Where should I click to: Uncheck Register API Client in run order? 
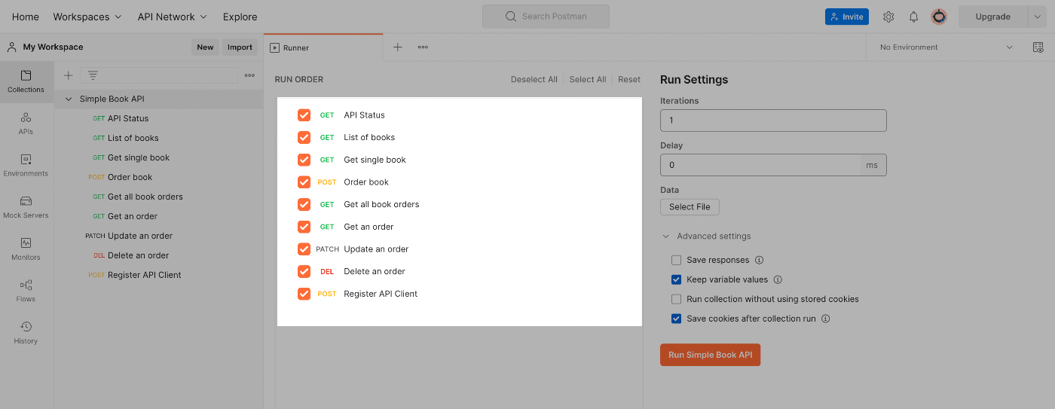[304, 294]
